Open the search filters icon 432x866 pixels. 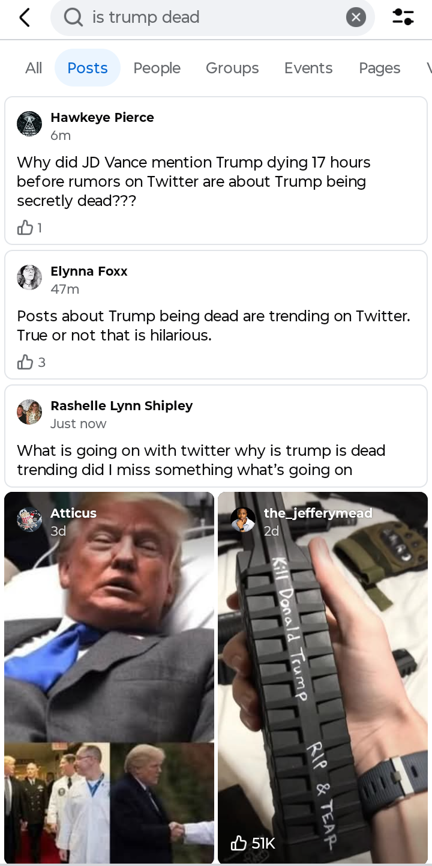click(403, 17)
